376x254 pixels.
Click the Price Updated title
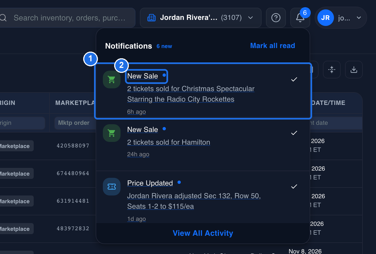point(150,183)
